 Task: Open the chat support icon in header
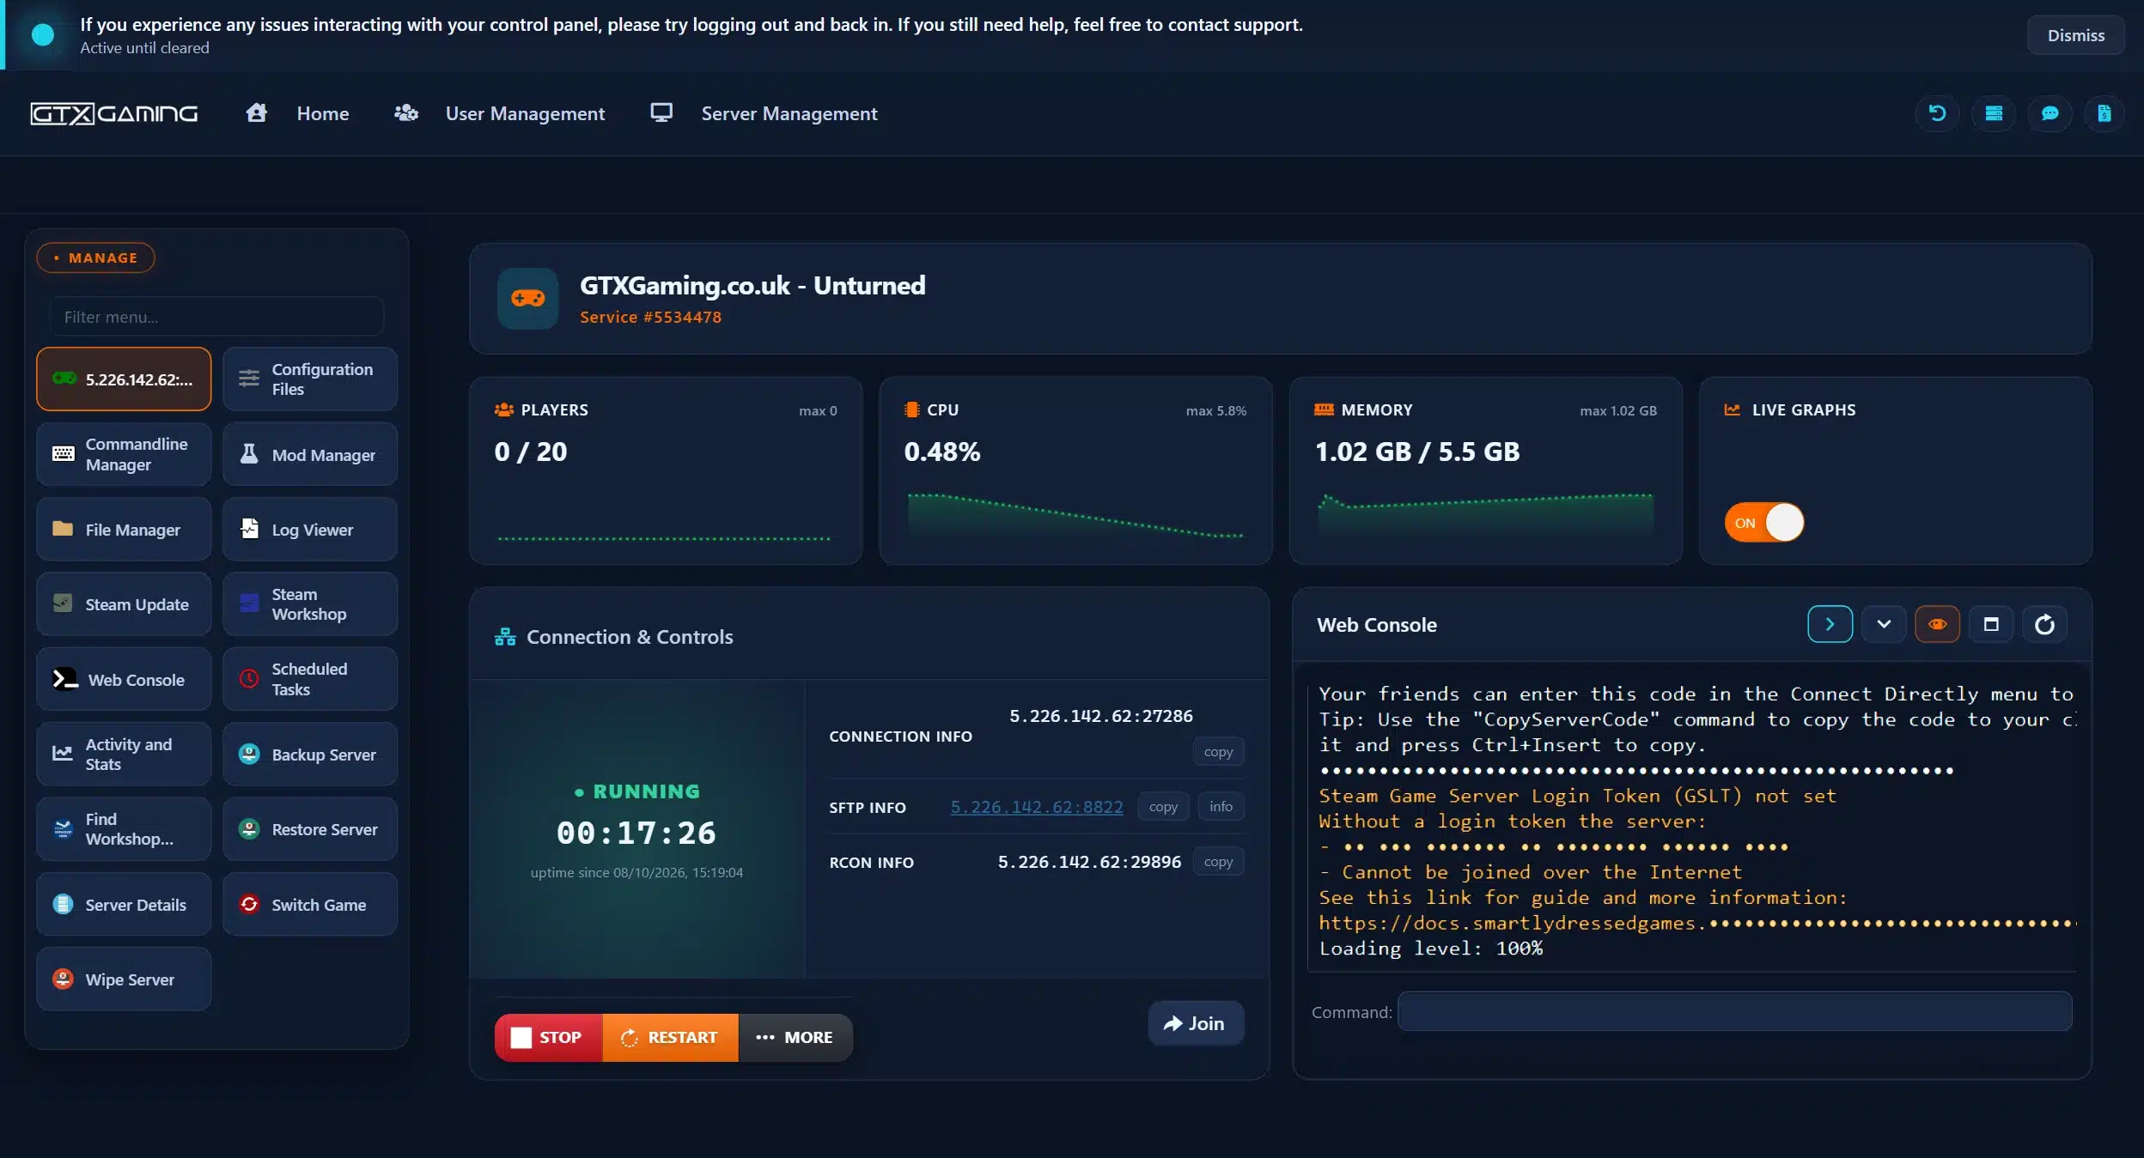pyautogui.click(x=2050, y=113)
